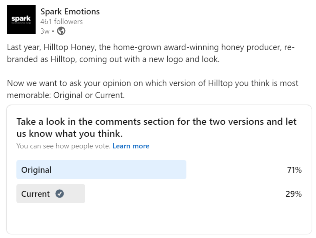Select the Original poll option bar
The height and width of the screenshot is (238, 316).
[159, 170]
